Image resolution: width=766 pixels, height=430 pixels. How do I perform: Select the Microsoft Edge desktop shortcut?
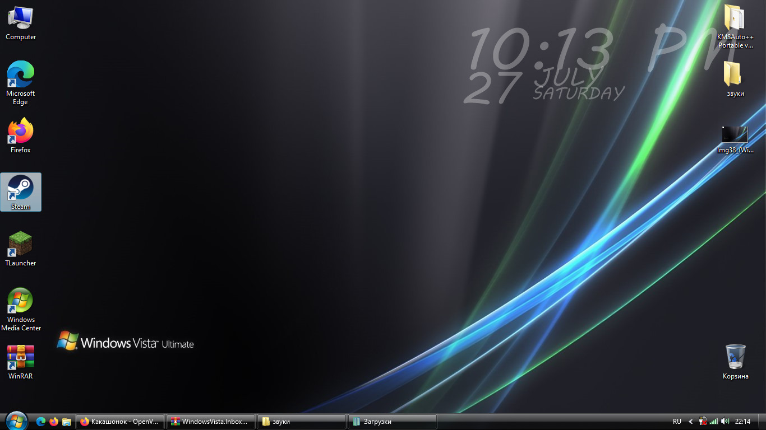pos(21,82)
